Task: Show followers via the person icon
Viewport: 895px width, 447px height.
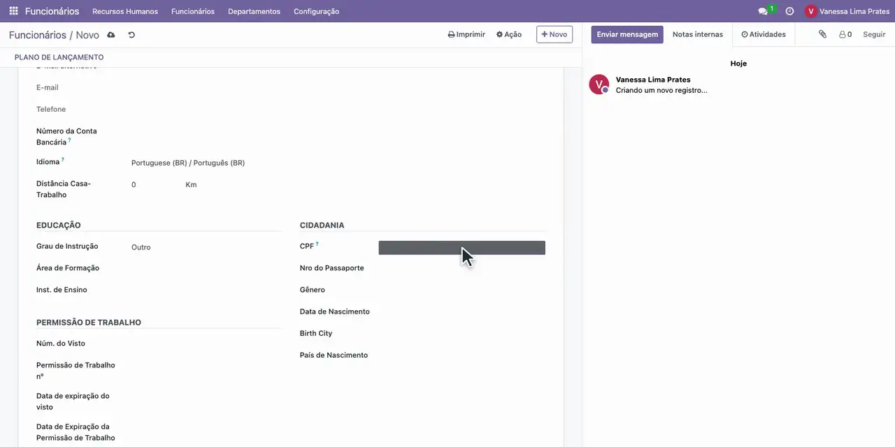Action: pyautogui.click(x=845, y=34)
